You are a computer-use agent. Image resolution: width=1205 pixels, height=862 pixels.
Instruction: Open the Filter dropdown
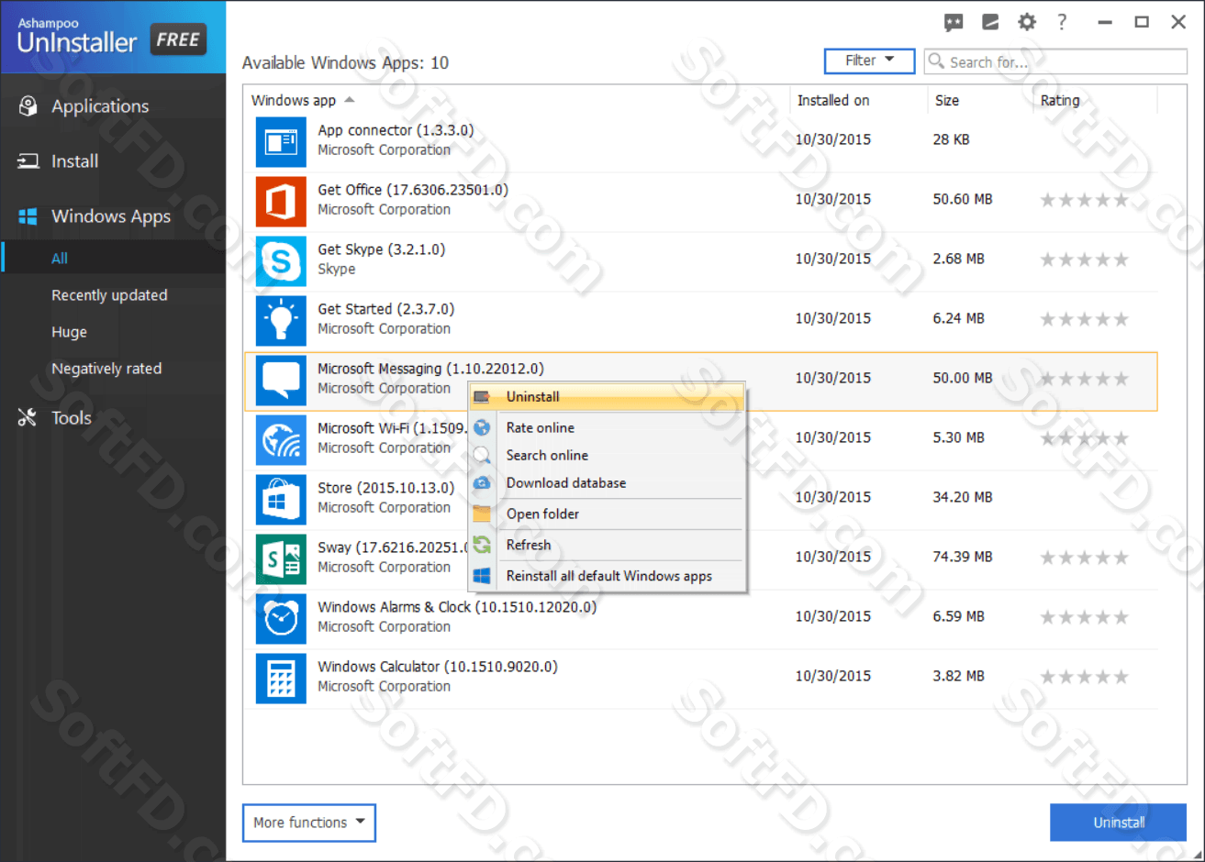click(869, 61)
